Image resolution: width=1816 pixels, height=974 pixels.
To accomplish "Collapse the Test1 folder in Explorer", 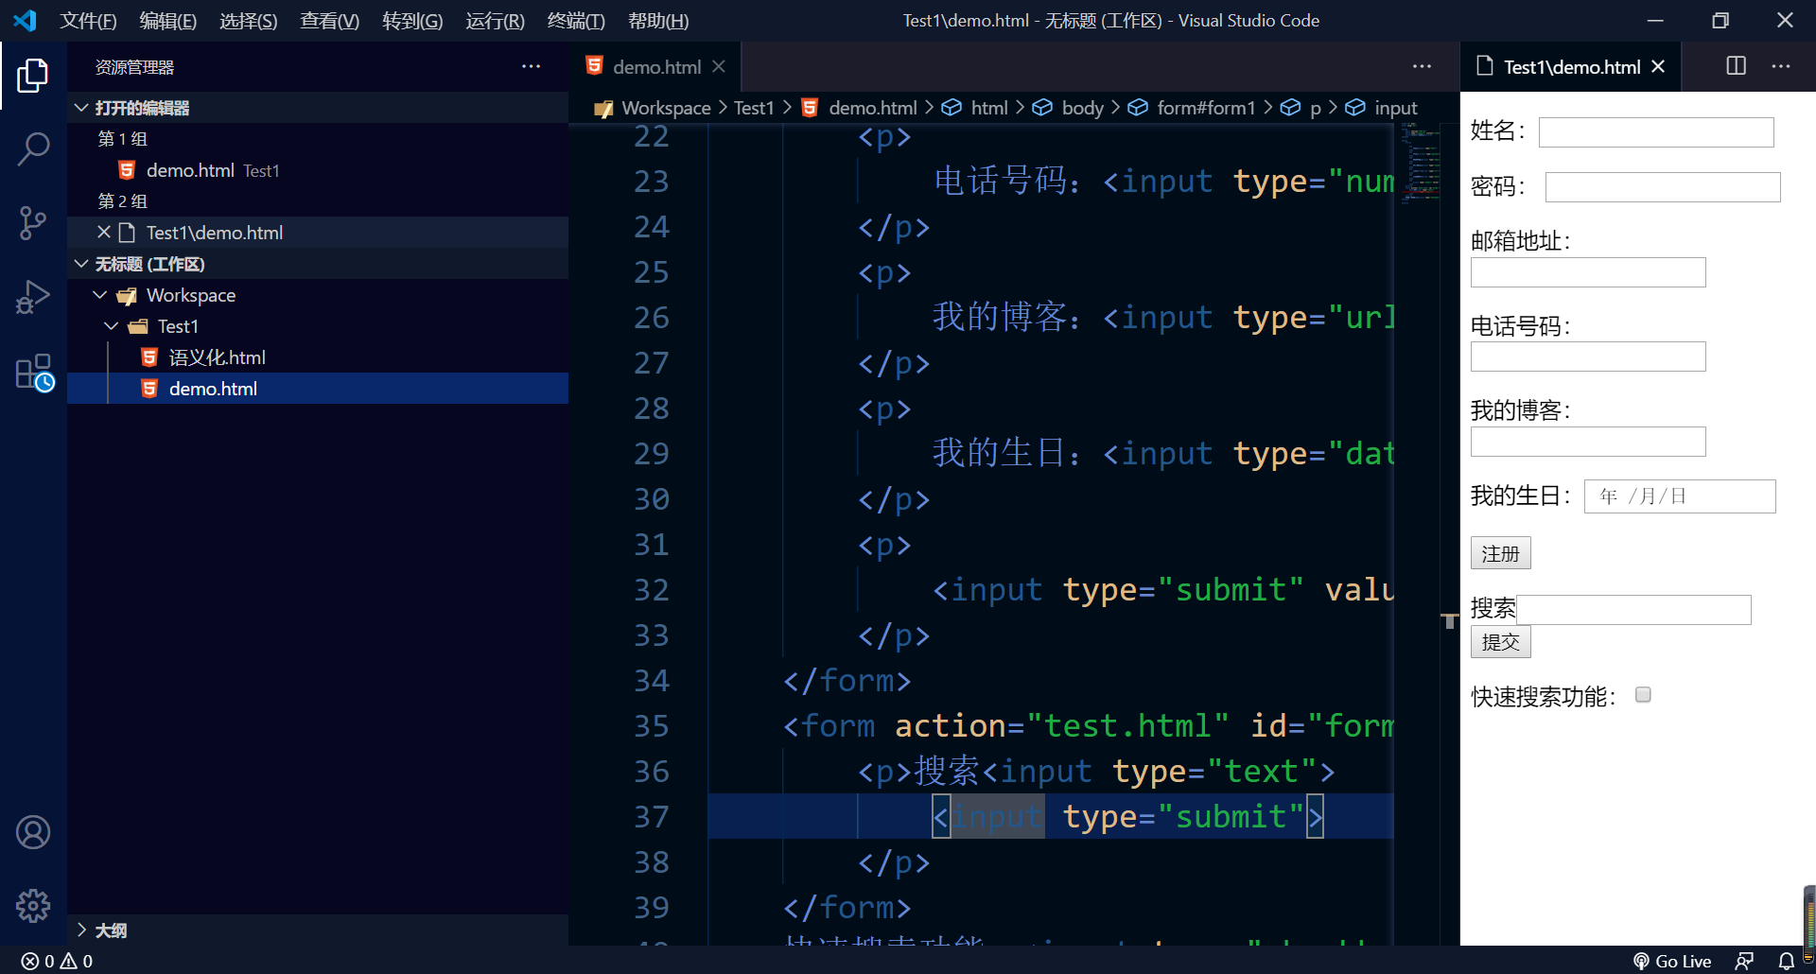I will pyautogui.click(x=111, y=325).
